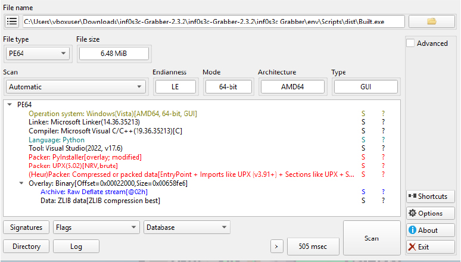This screenshot has width=461, height=262.
Task: Click S link on Language Python row
Action: 363,140
